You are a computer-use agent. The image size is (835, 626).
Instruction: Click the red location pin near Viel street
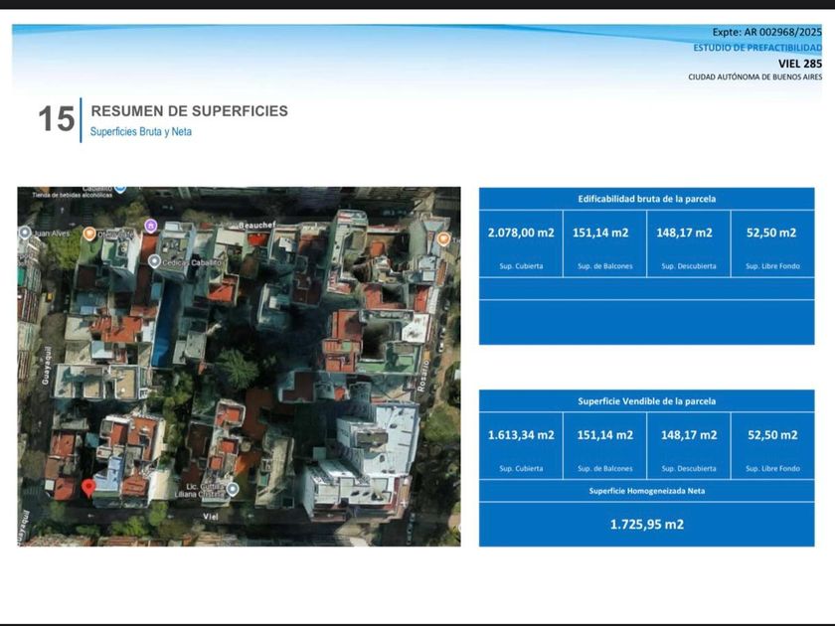click(x=88, y=488)
